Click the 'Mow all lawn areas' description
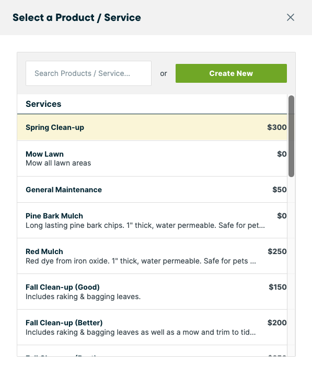The image size is (312, 373). click(58, 163)
